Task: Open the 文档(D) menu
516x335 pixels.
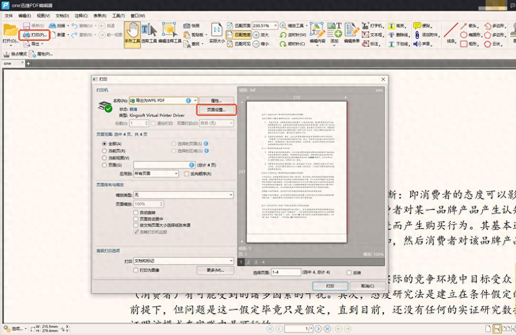Action: (62, 16)
